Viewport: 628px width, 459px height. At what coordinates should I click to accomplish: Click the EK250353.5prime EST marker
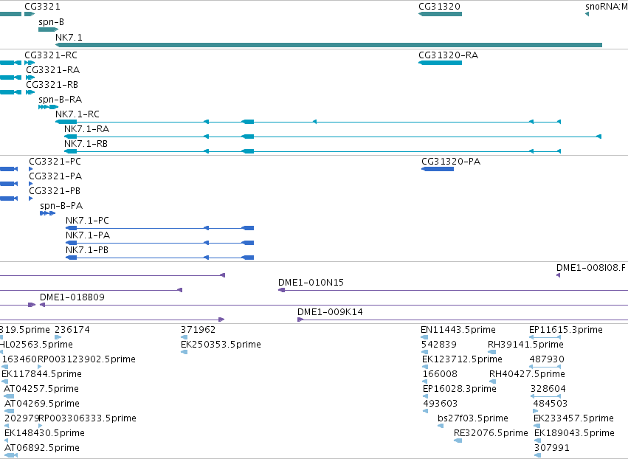[x=184, y=352]
